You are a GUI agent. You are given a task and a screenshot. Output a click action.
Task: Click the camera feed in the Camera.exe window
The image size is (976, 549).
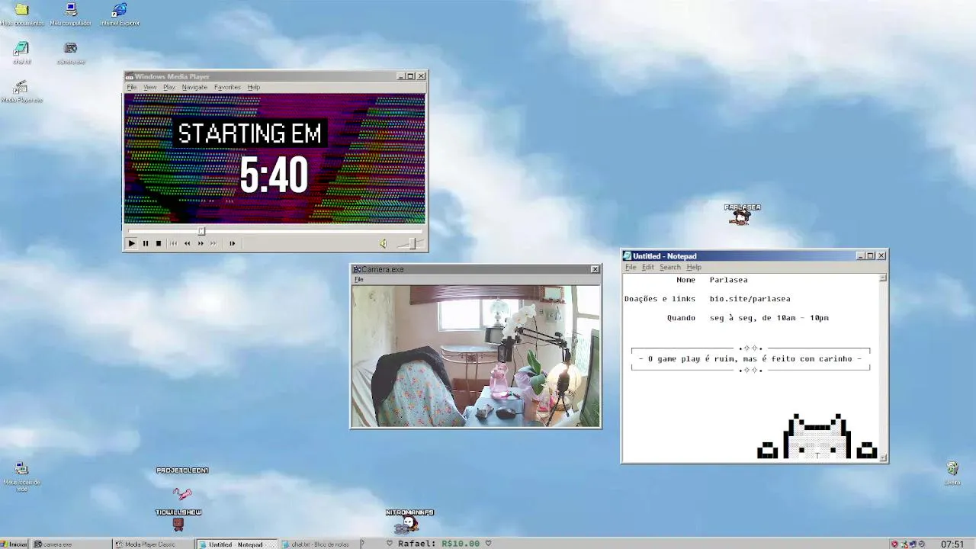pyautogui.click(x=476, y=355)
